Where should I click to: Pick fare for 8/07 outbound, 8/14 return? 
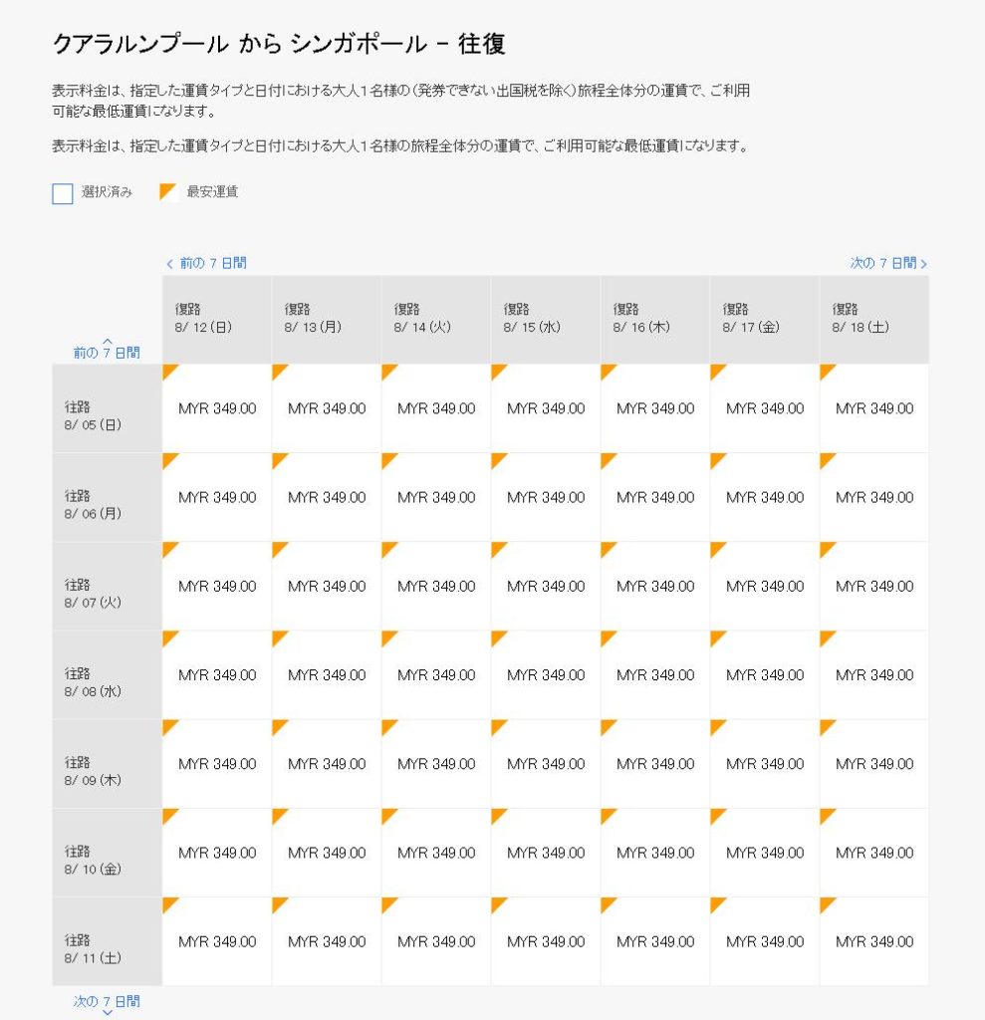tap(436, 586)
